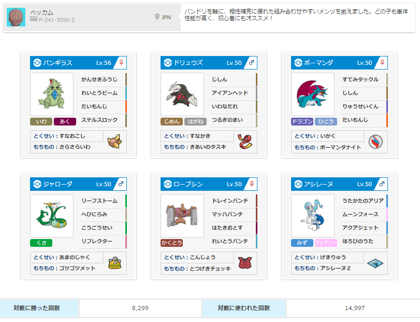420x322 pixels.
Task: Click the ボーマンダナイト mega stone icon
Action: [375, 142]
